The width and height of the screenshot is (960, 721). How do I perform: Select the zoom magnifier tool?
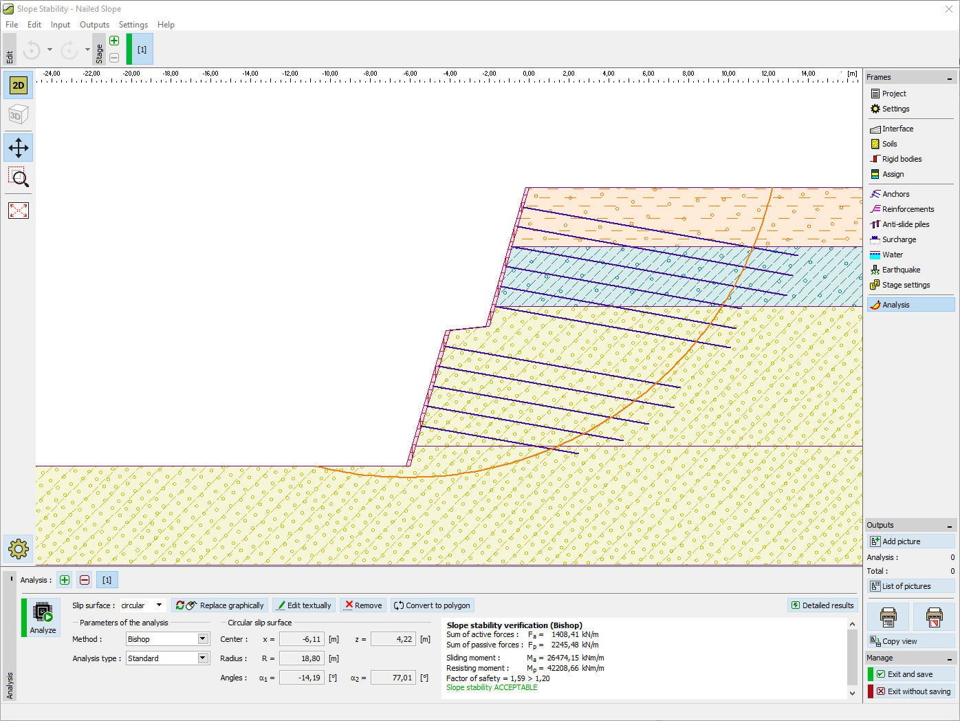tap(18, 178)
